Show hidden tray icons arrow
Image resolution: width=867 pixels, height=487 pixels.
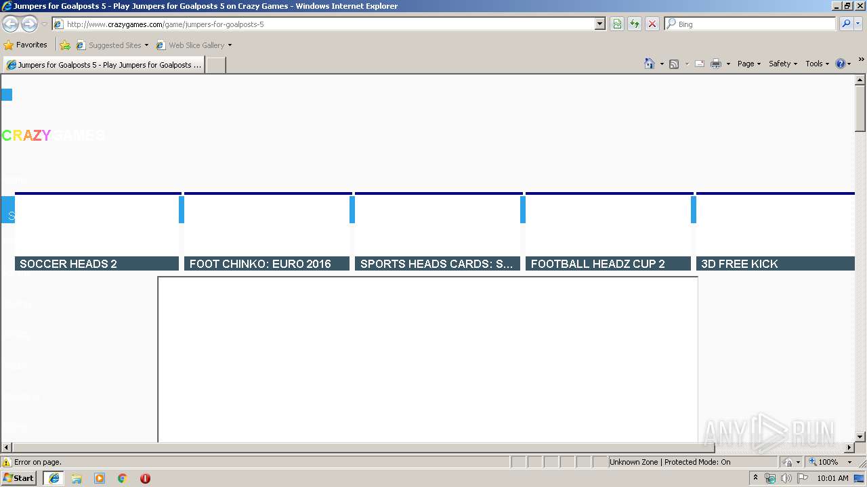coord(755,478)
